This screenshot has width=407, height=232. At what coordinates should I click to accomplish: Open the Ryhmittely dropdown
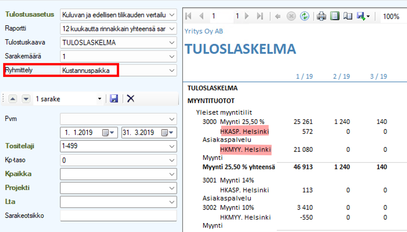172,70
